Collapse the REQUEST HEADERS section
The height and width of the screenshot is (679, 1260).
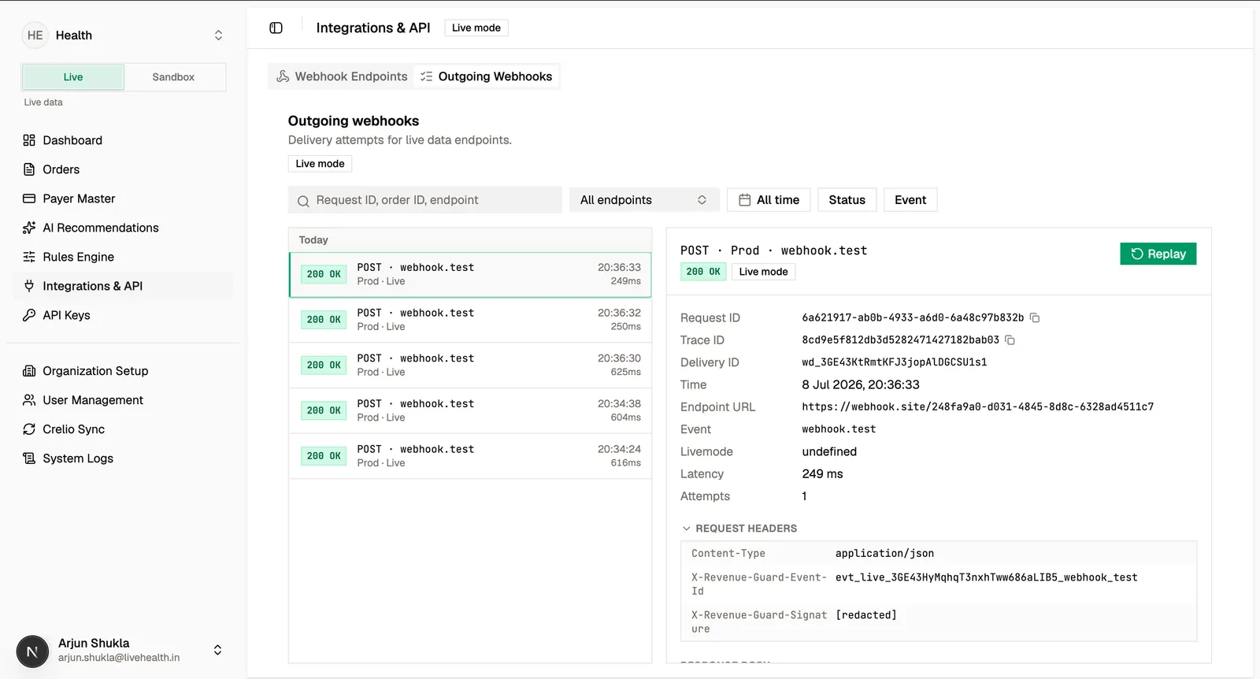coord(739,529)
